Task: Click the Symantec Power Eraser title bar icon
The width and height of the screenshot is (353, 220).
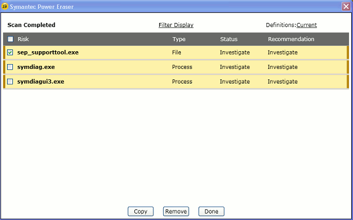Action: click(5, 6)
